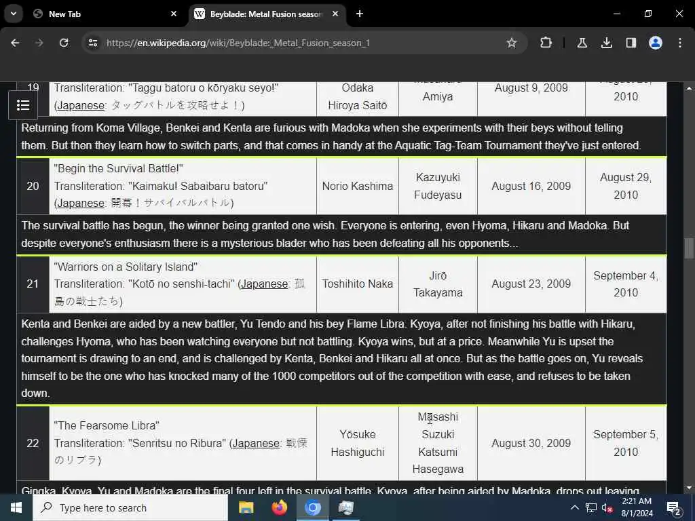Open Chrome three-dot menu
695x521 pixels.
coord(680,43)
